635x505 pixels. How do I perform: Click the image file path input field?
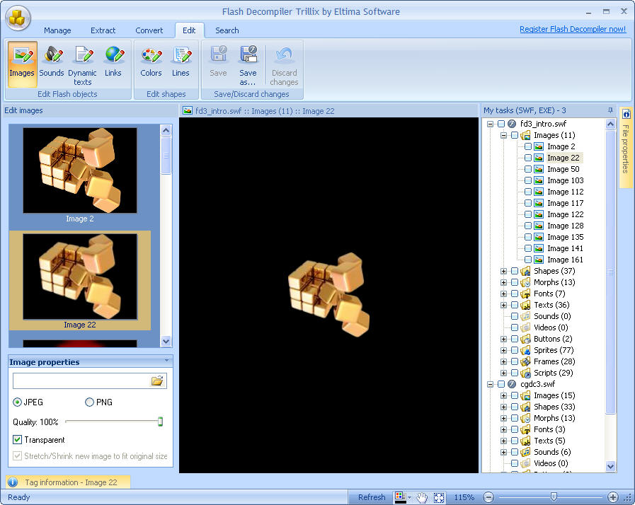[81, 381]
